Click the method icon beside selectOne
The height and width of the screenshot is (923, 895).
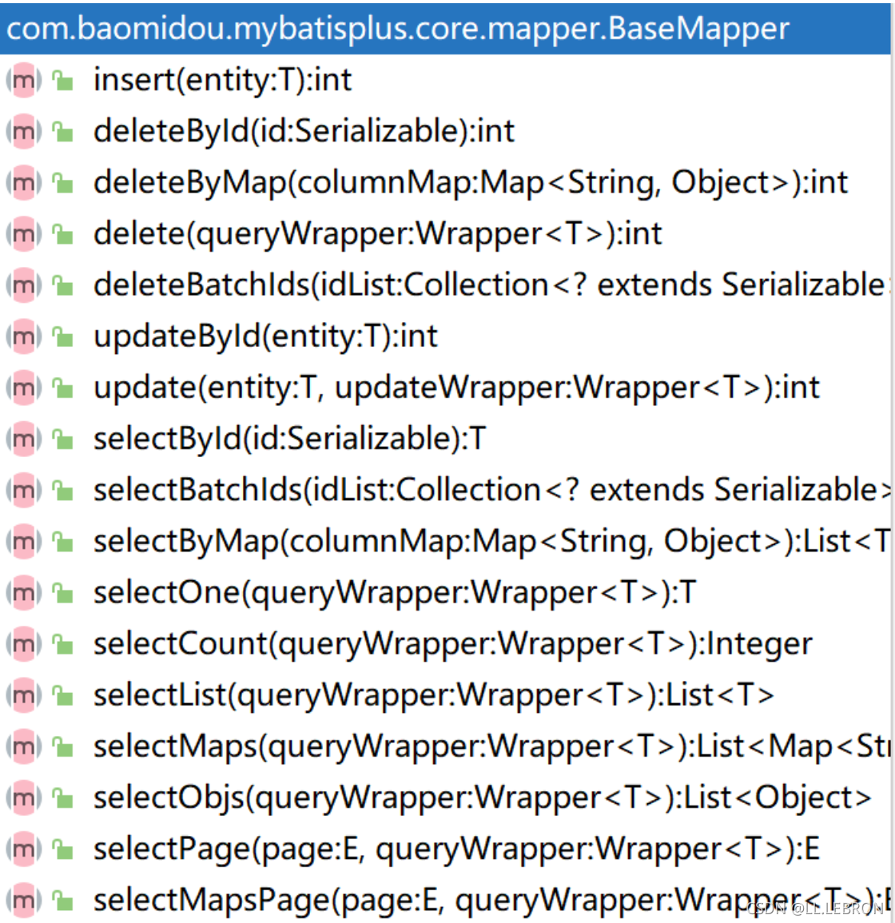pyautogui.click(x=23, y=592)
